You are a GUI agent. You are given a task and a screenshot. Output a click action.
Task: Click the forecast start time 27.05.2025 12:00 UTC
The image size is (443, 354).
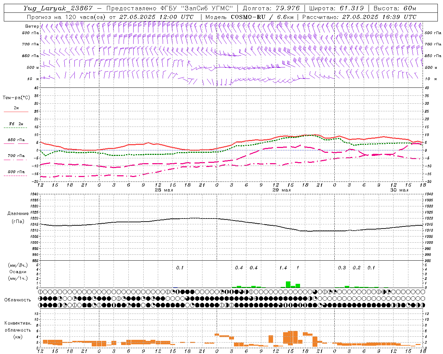point(156,17)
